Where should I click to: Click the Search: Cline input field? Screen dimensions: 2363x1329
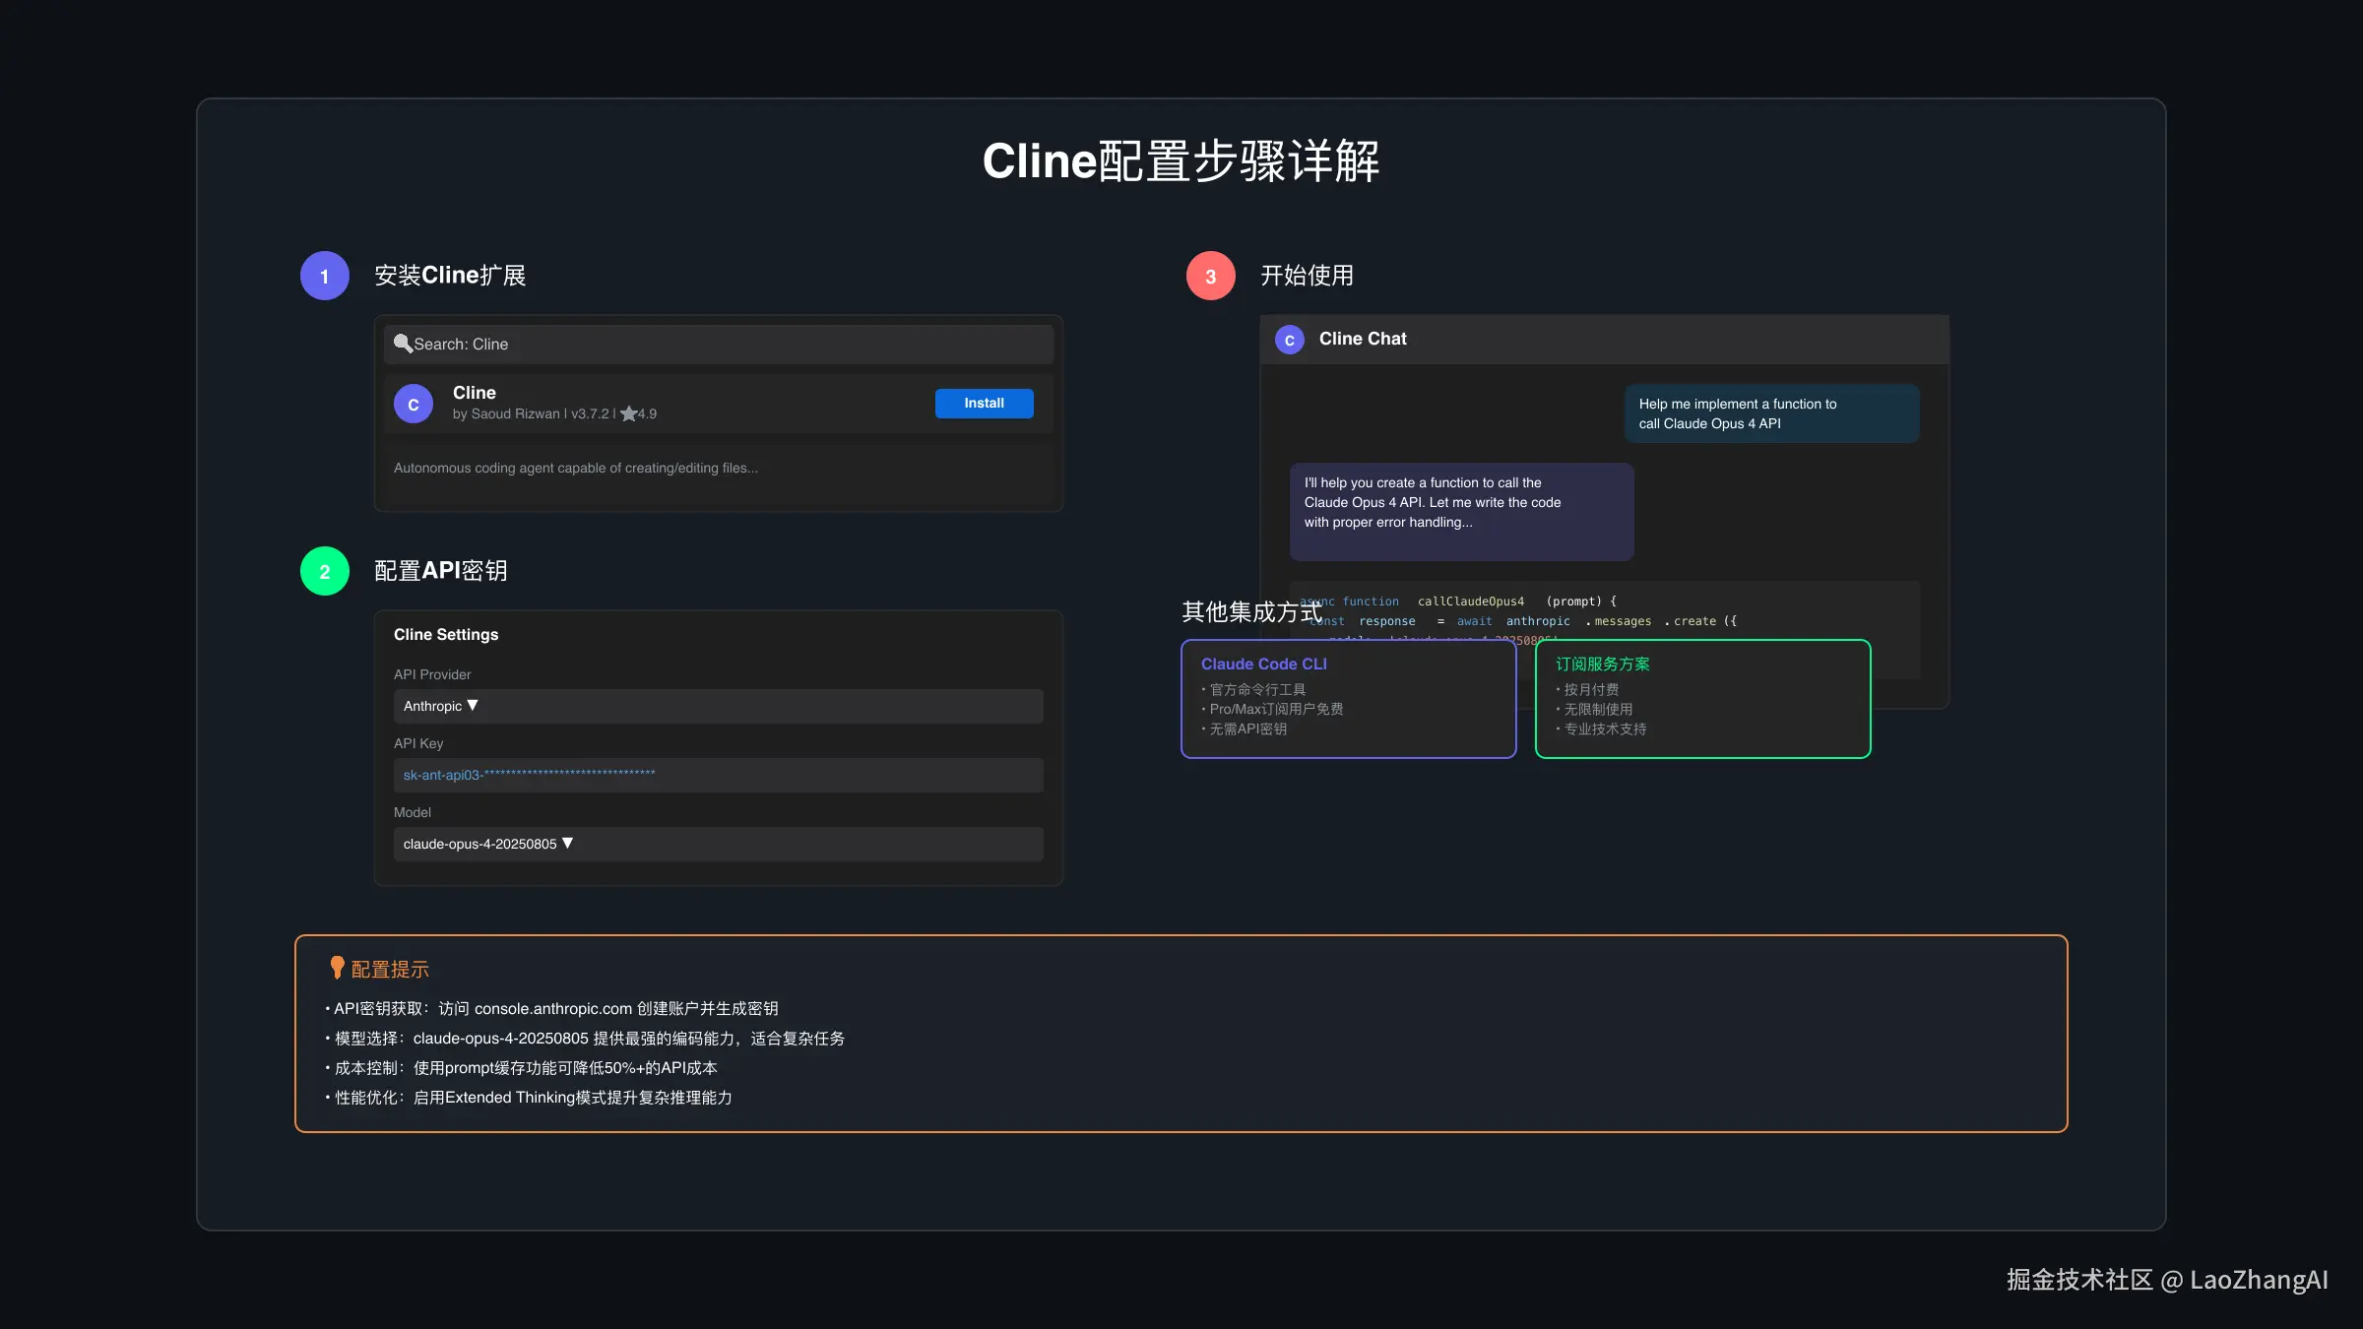(717, 344)
